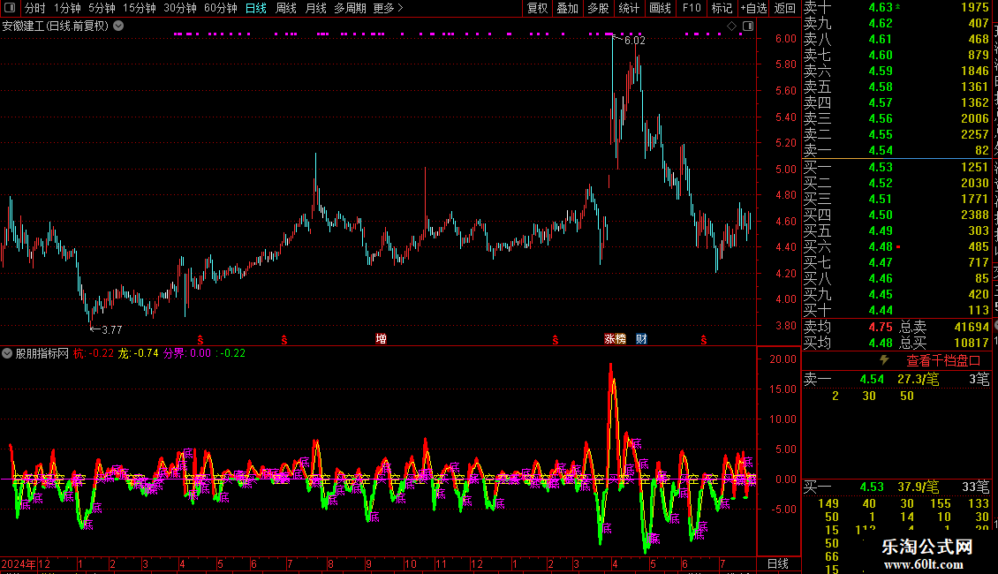The width and height of the screenshot is (998, 574).
Task: Toggle the left sidebar panel icon
Action: coord(10,8)
